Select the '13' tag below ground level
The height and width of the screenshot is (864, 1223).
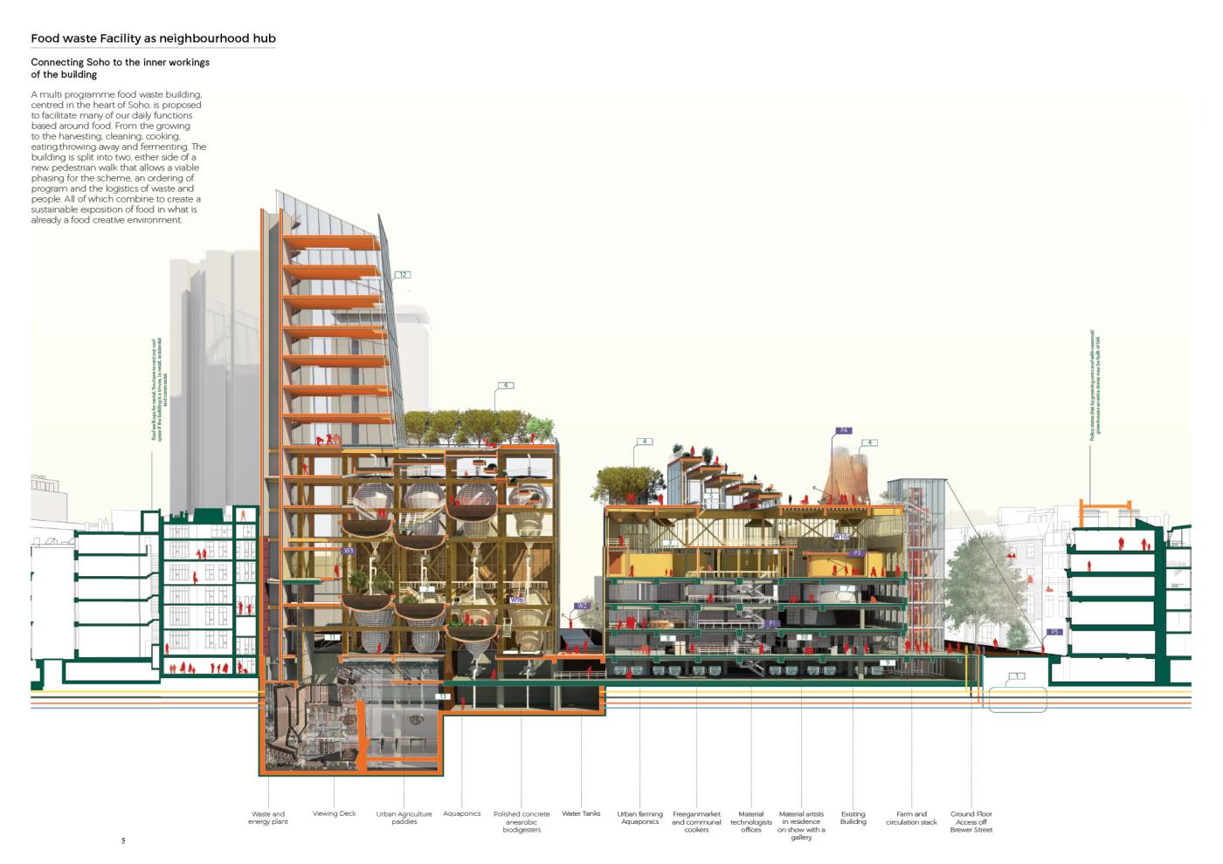click(x=443, y=696)
